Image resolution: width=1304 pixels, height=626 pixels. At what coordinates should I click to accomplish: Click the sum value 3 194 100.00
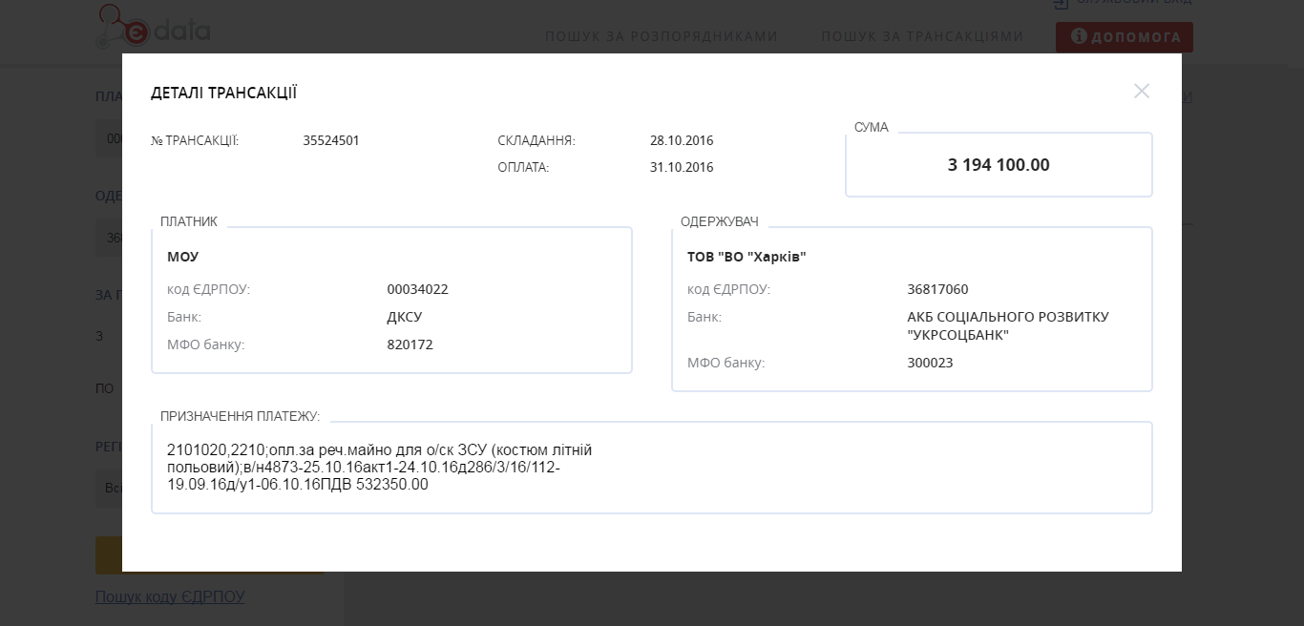(998, 165)
